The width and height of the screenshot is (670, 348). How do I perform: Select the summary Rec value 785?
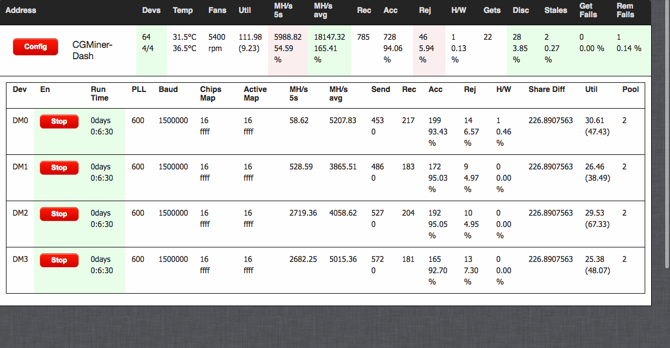coord(364,37)
